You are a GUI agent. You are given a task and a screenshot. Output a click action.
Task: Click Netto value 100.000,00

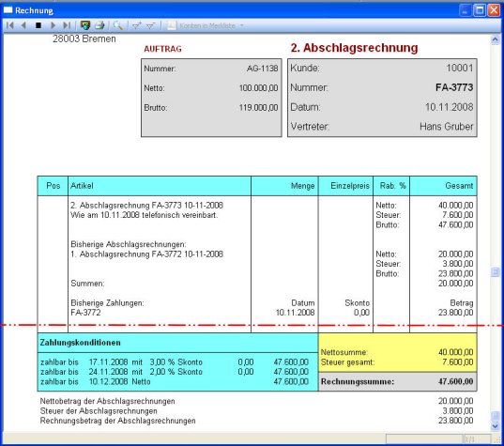pos(258,88)
